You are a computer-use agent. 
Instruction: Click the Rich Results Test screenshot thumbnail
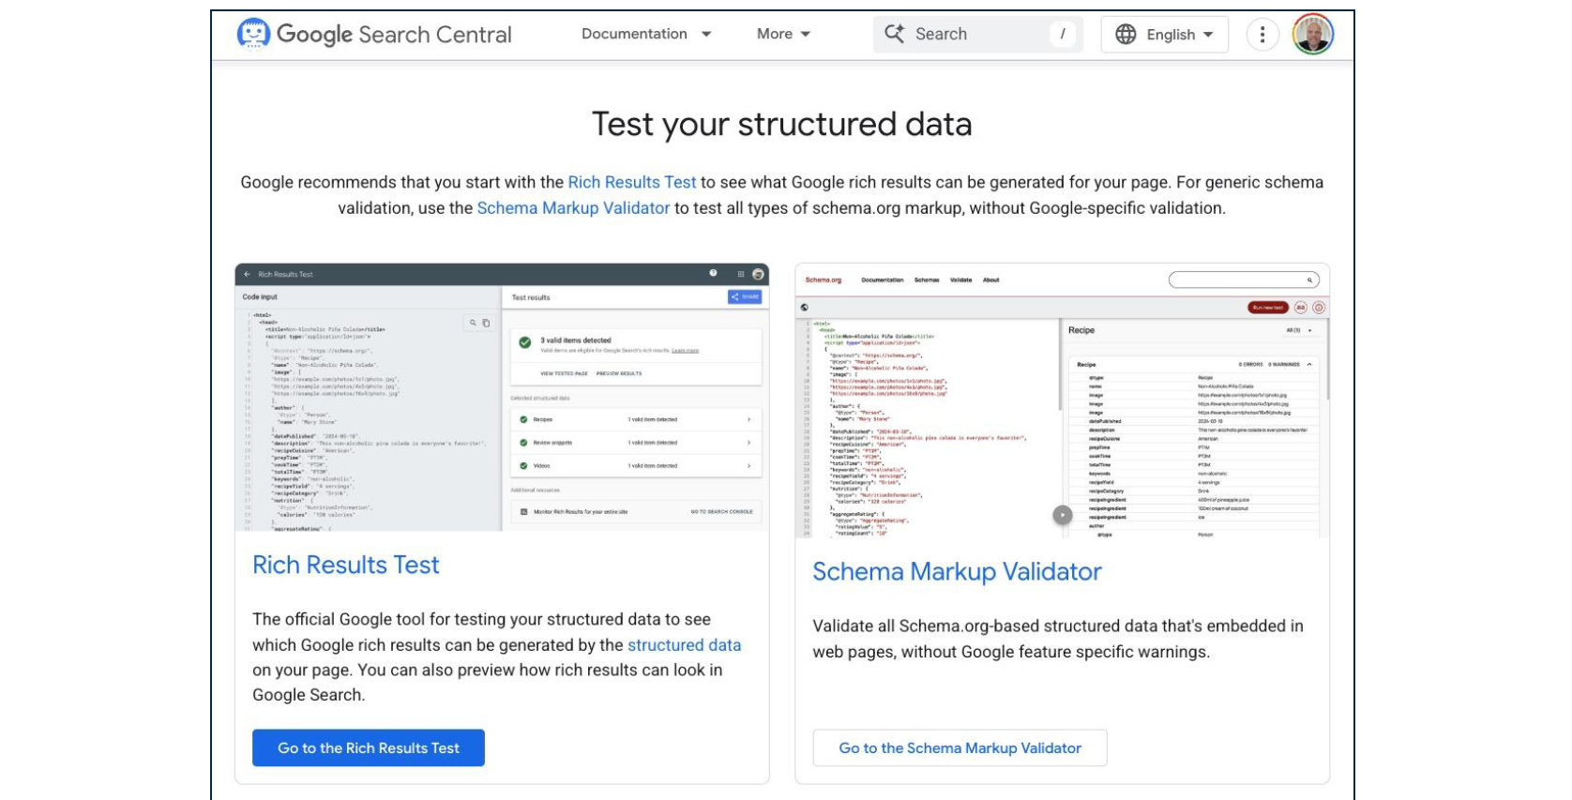pos(502,397)
